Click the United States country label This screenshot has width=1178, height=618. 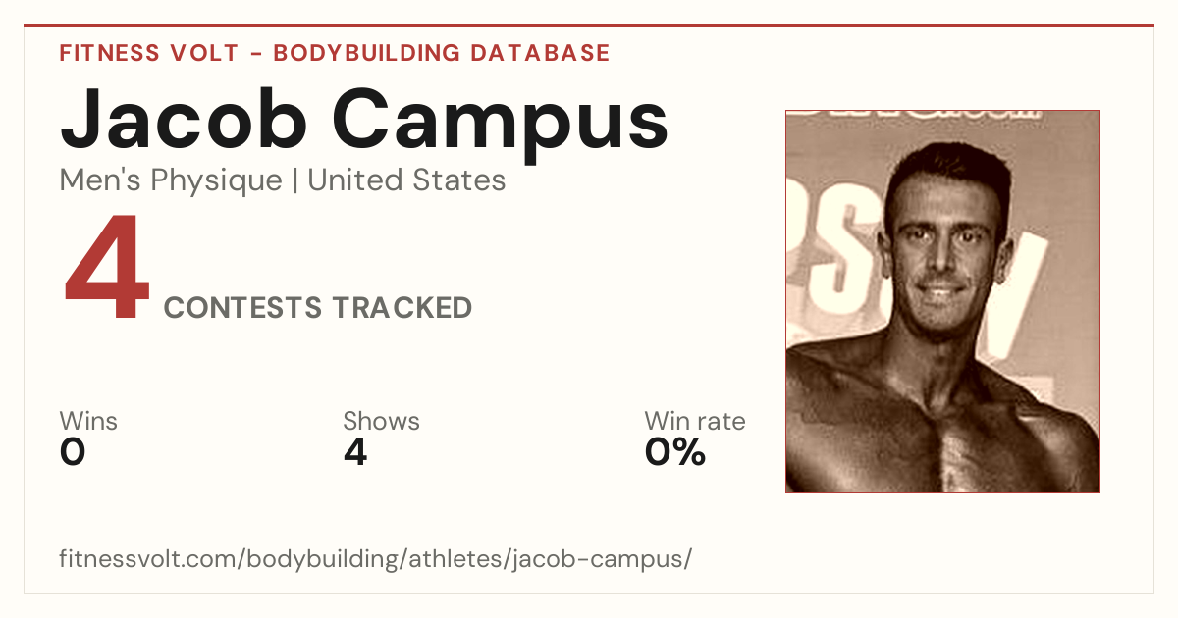(x=406, y=180)
